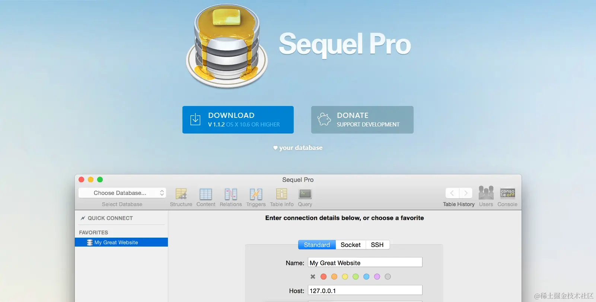The width and height of the screenshot is (596, 302).
Task: Open the Relations view
Action: click(x=231, y=197)
